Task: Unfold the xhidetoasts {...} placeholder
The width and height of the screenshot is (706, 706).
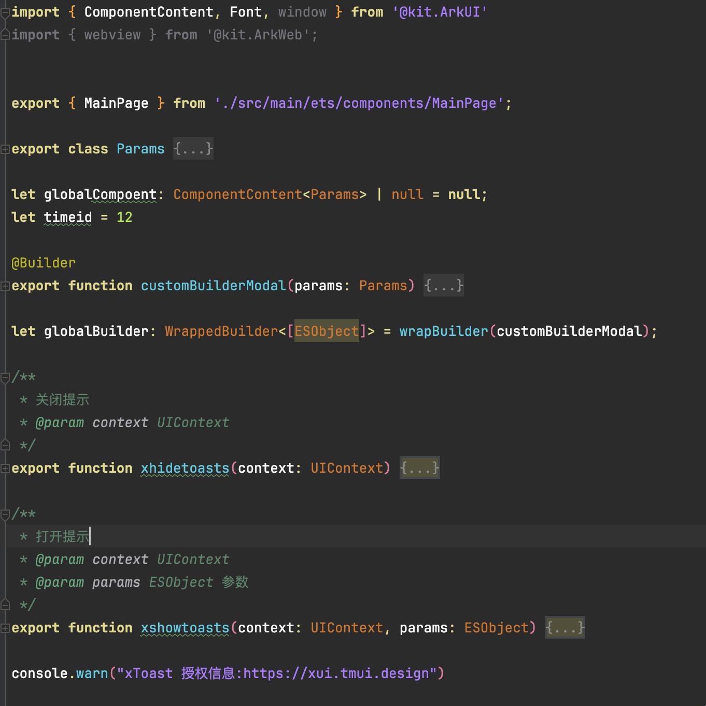Action: tap(419, 468)
